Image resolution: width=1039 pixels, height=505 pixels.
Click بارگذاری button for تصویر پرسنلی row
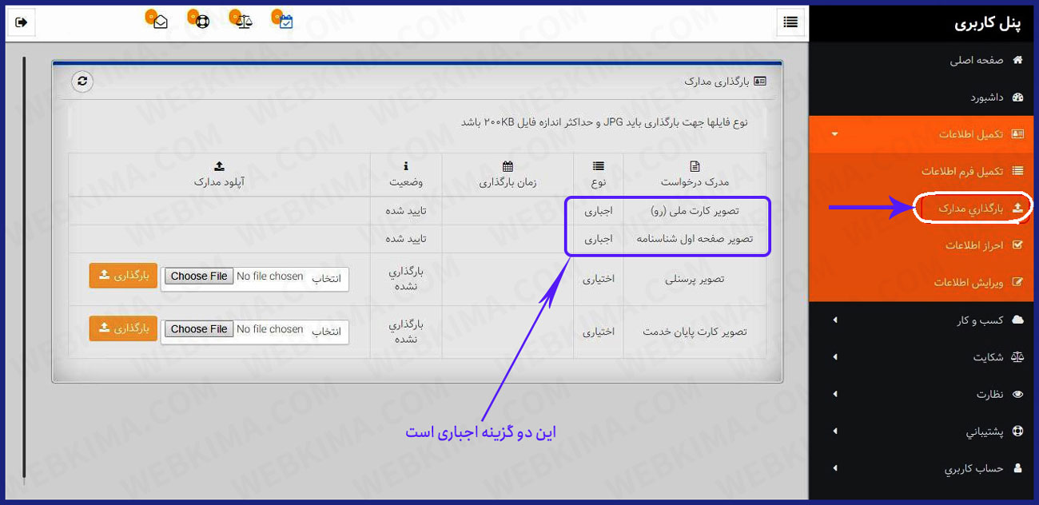click(123, 275)
